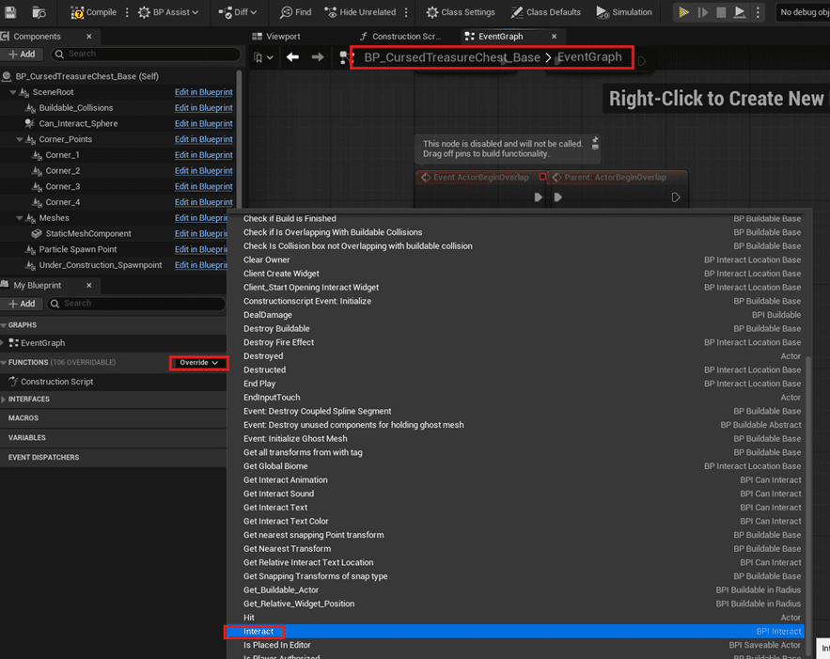Open the Diff dropdown menu
Viewport: 830px width, 659px height.
coord(238,11)
